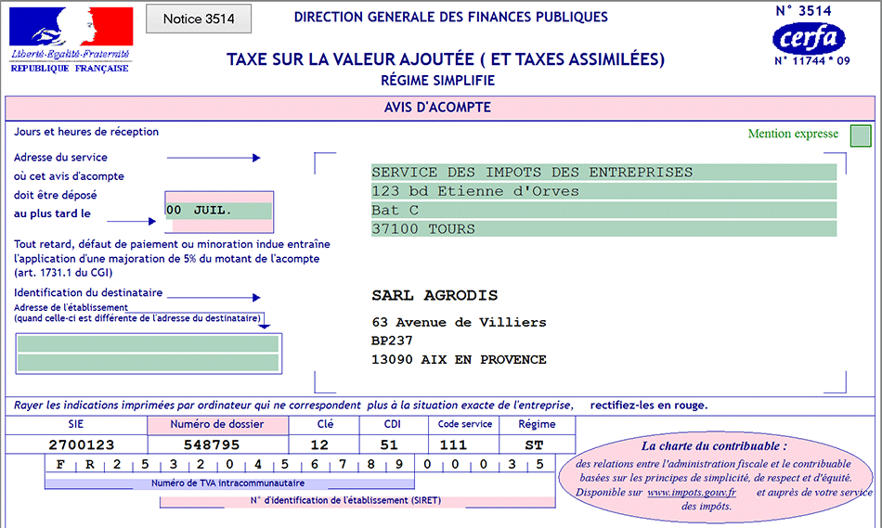This screenshot has width=882, height=528.
Task: Tick the Mention expresse checkbox
Action: tap(861, 135)
